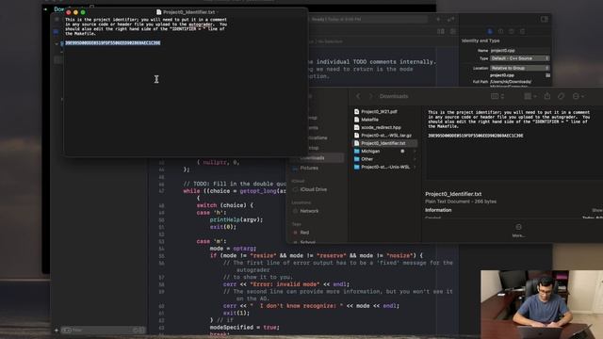Click the Finder text preview thumbnail

pos(514,143)
